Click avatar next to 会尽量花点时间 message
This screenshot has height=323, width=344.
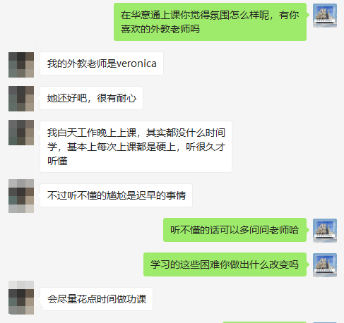pyautogui.click(x=21, y=298)
